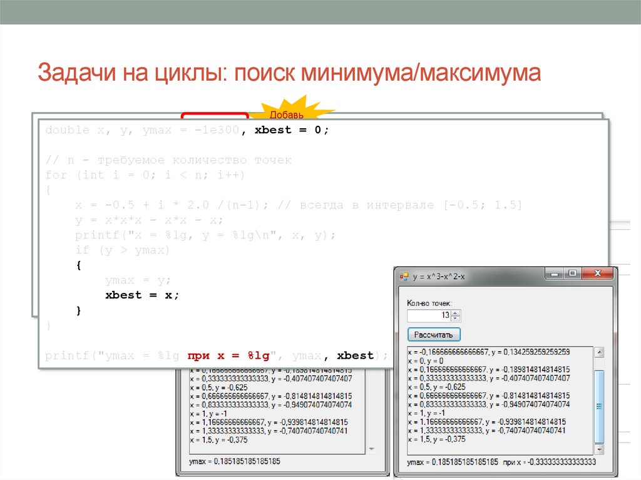Click the results list scroll-up arrow in the right window
This screenshot has height=480, width=641.
pos(599,353)
